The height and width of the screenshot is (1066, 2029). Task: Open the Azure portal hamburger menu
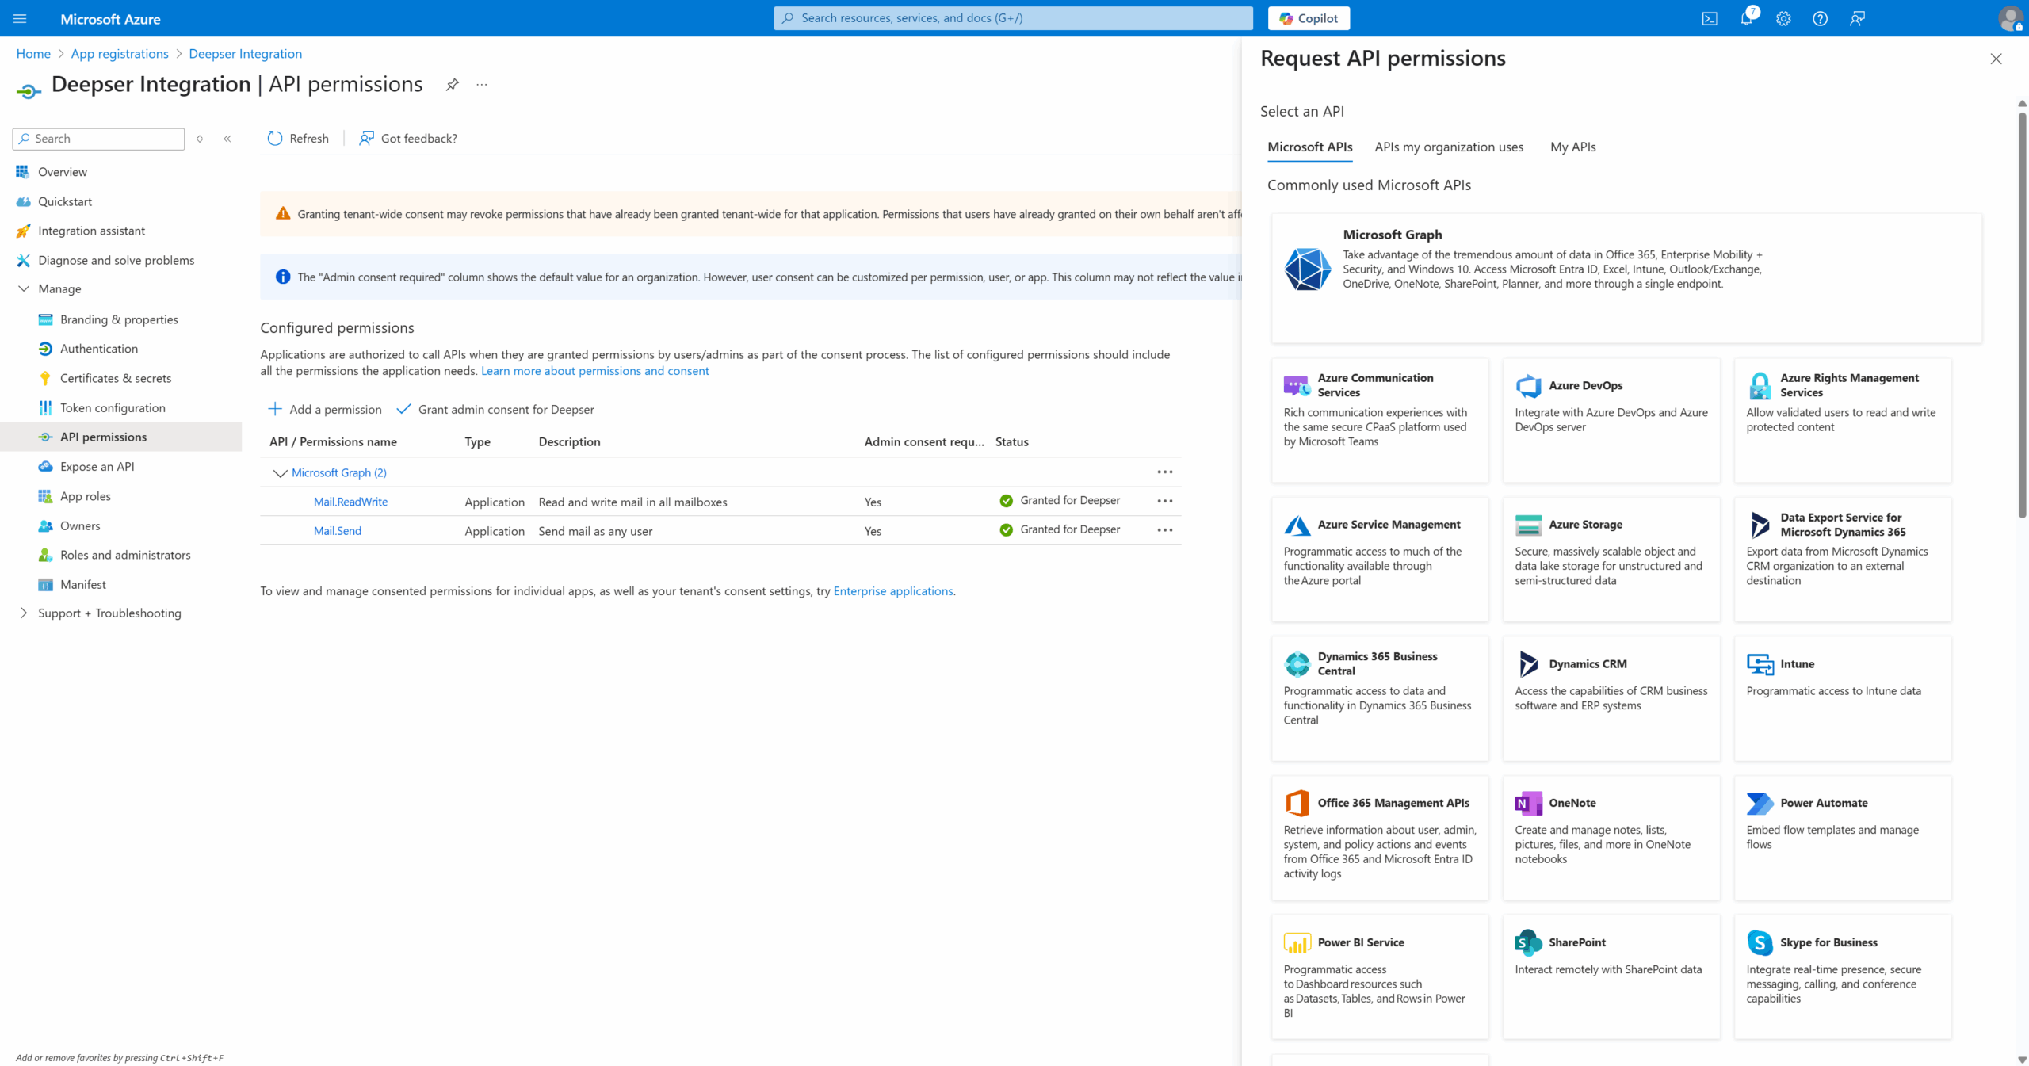(20, 18)
